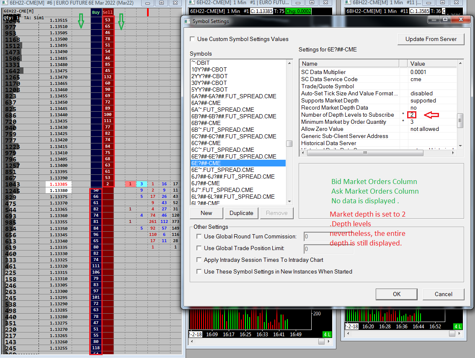Enable Use Global Trade Position Limit
Viewport: 475px width, 358px height.
[x=199, y=248]
